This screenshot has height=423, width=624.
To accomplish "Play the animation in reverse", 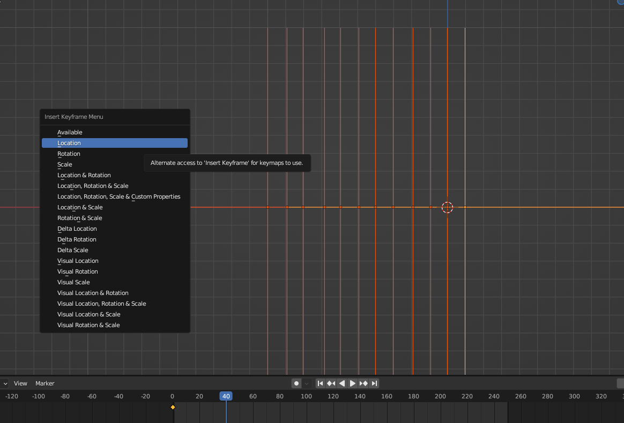I will click(x=342, y=383).
